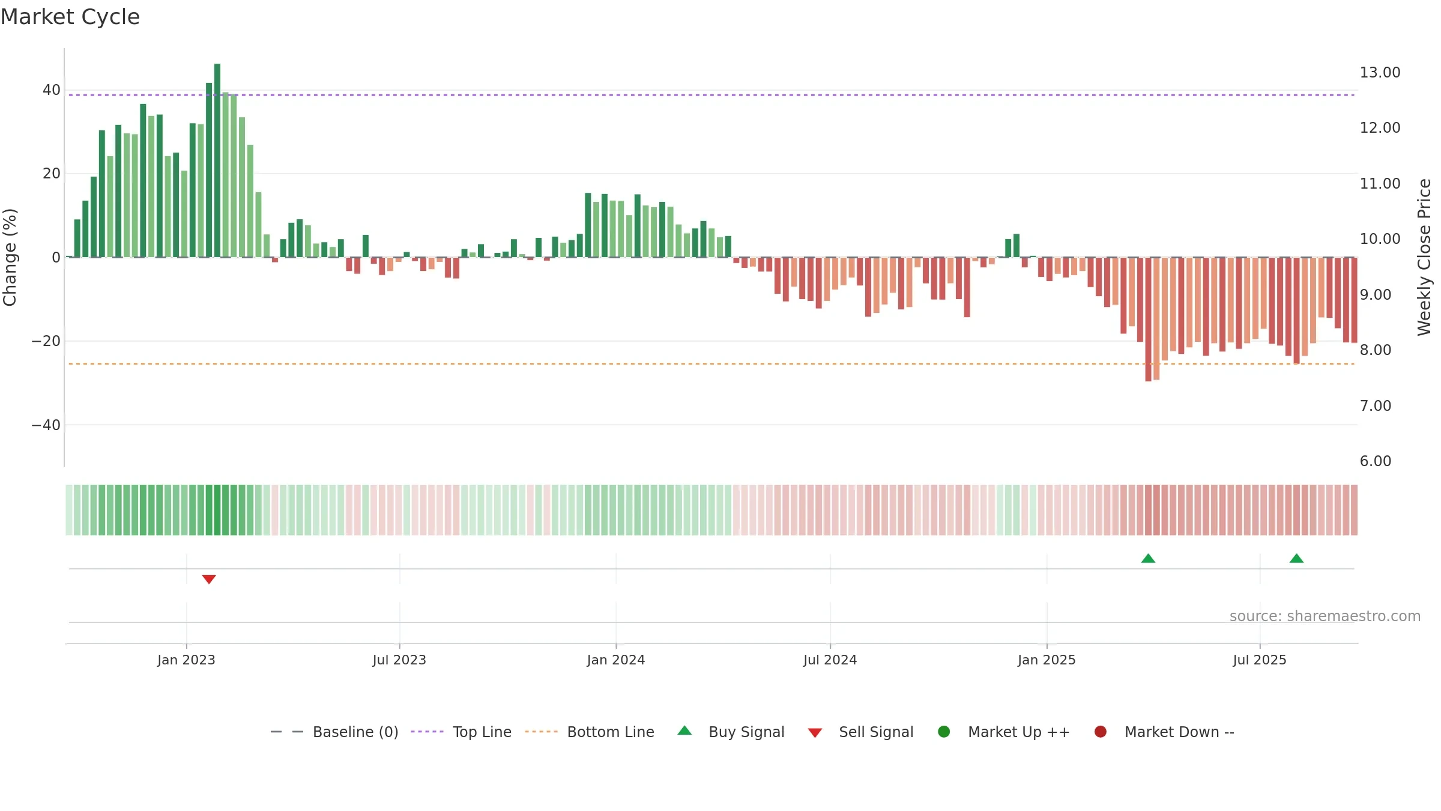Viewport: 1441px width, 811px height.
Task: Click the Market Cycle chart title
Action: pos(70,17)
